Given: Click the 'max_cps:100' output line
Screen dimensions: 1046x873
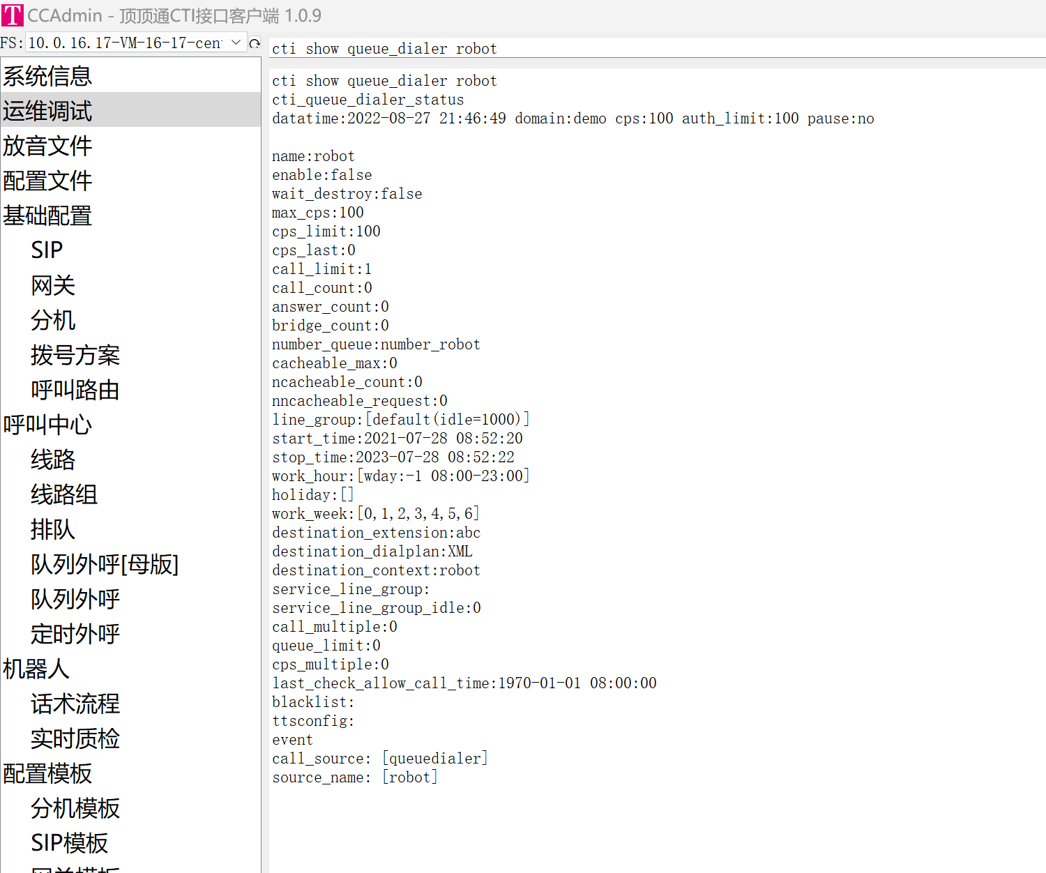Looking at the screenshot, I should coord(318,213).
